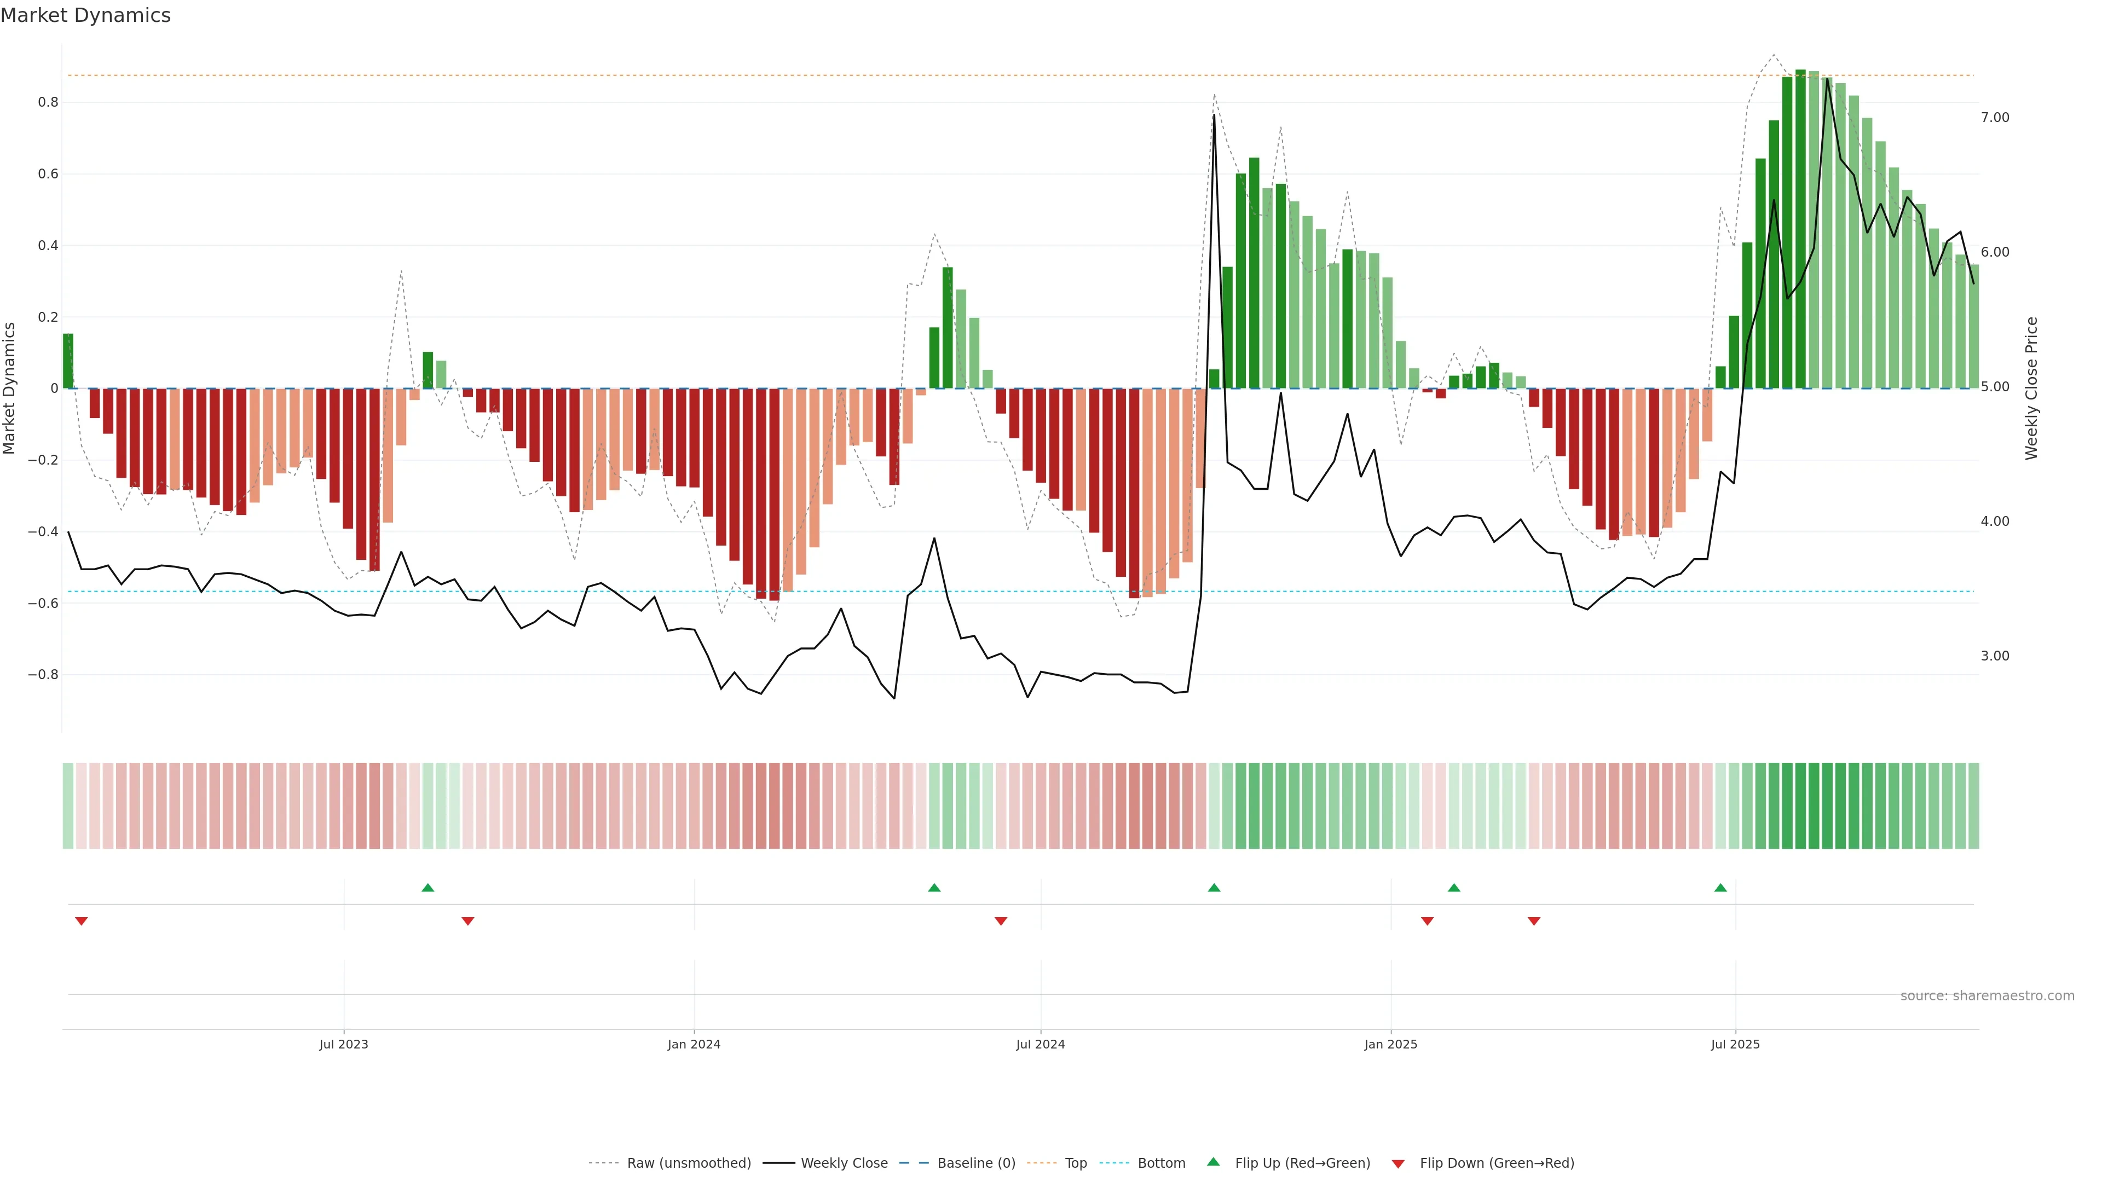Viewport: 2102px width, 1182px height.
Task: Click the last green flip-up triangle before Jul 2025
Action: click(1720, 888)
